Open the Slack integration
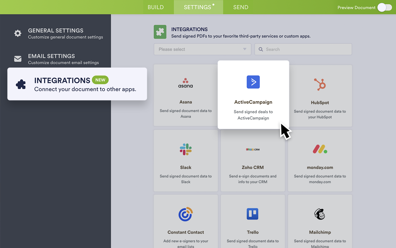The image size is (396, 248). click(185, 149)
